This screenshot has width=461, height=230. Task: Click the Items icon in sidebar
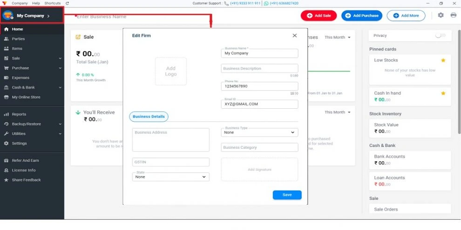tap(6, 49)
